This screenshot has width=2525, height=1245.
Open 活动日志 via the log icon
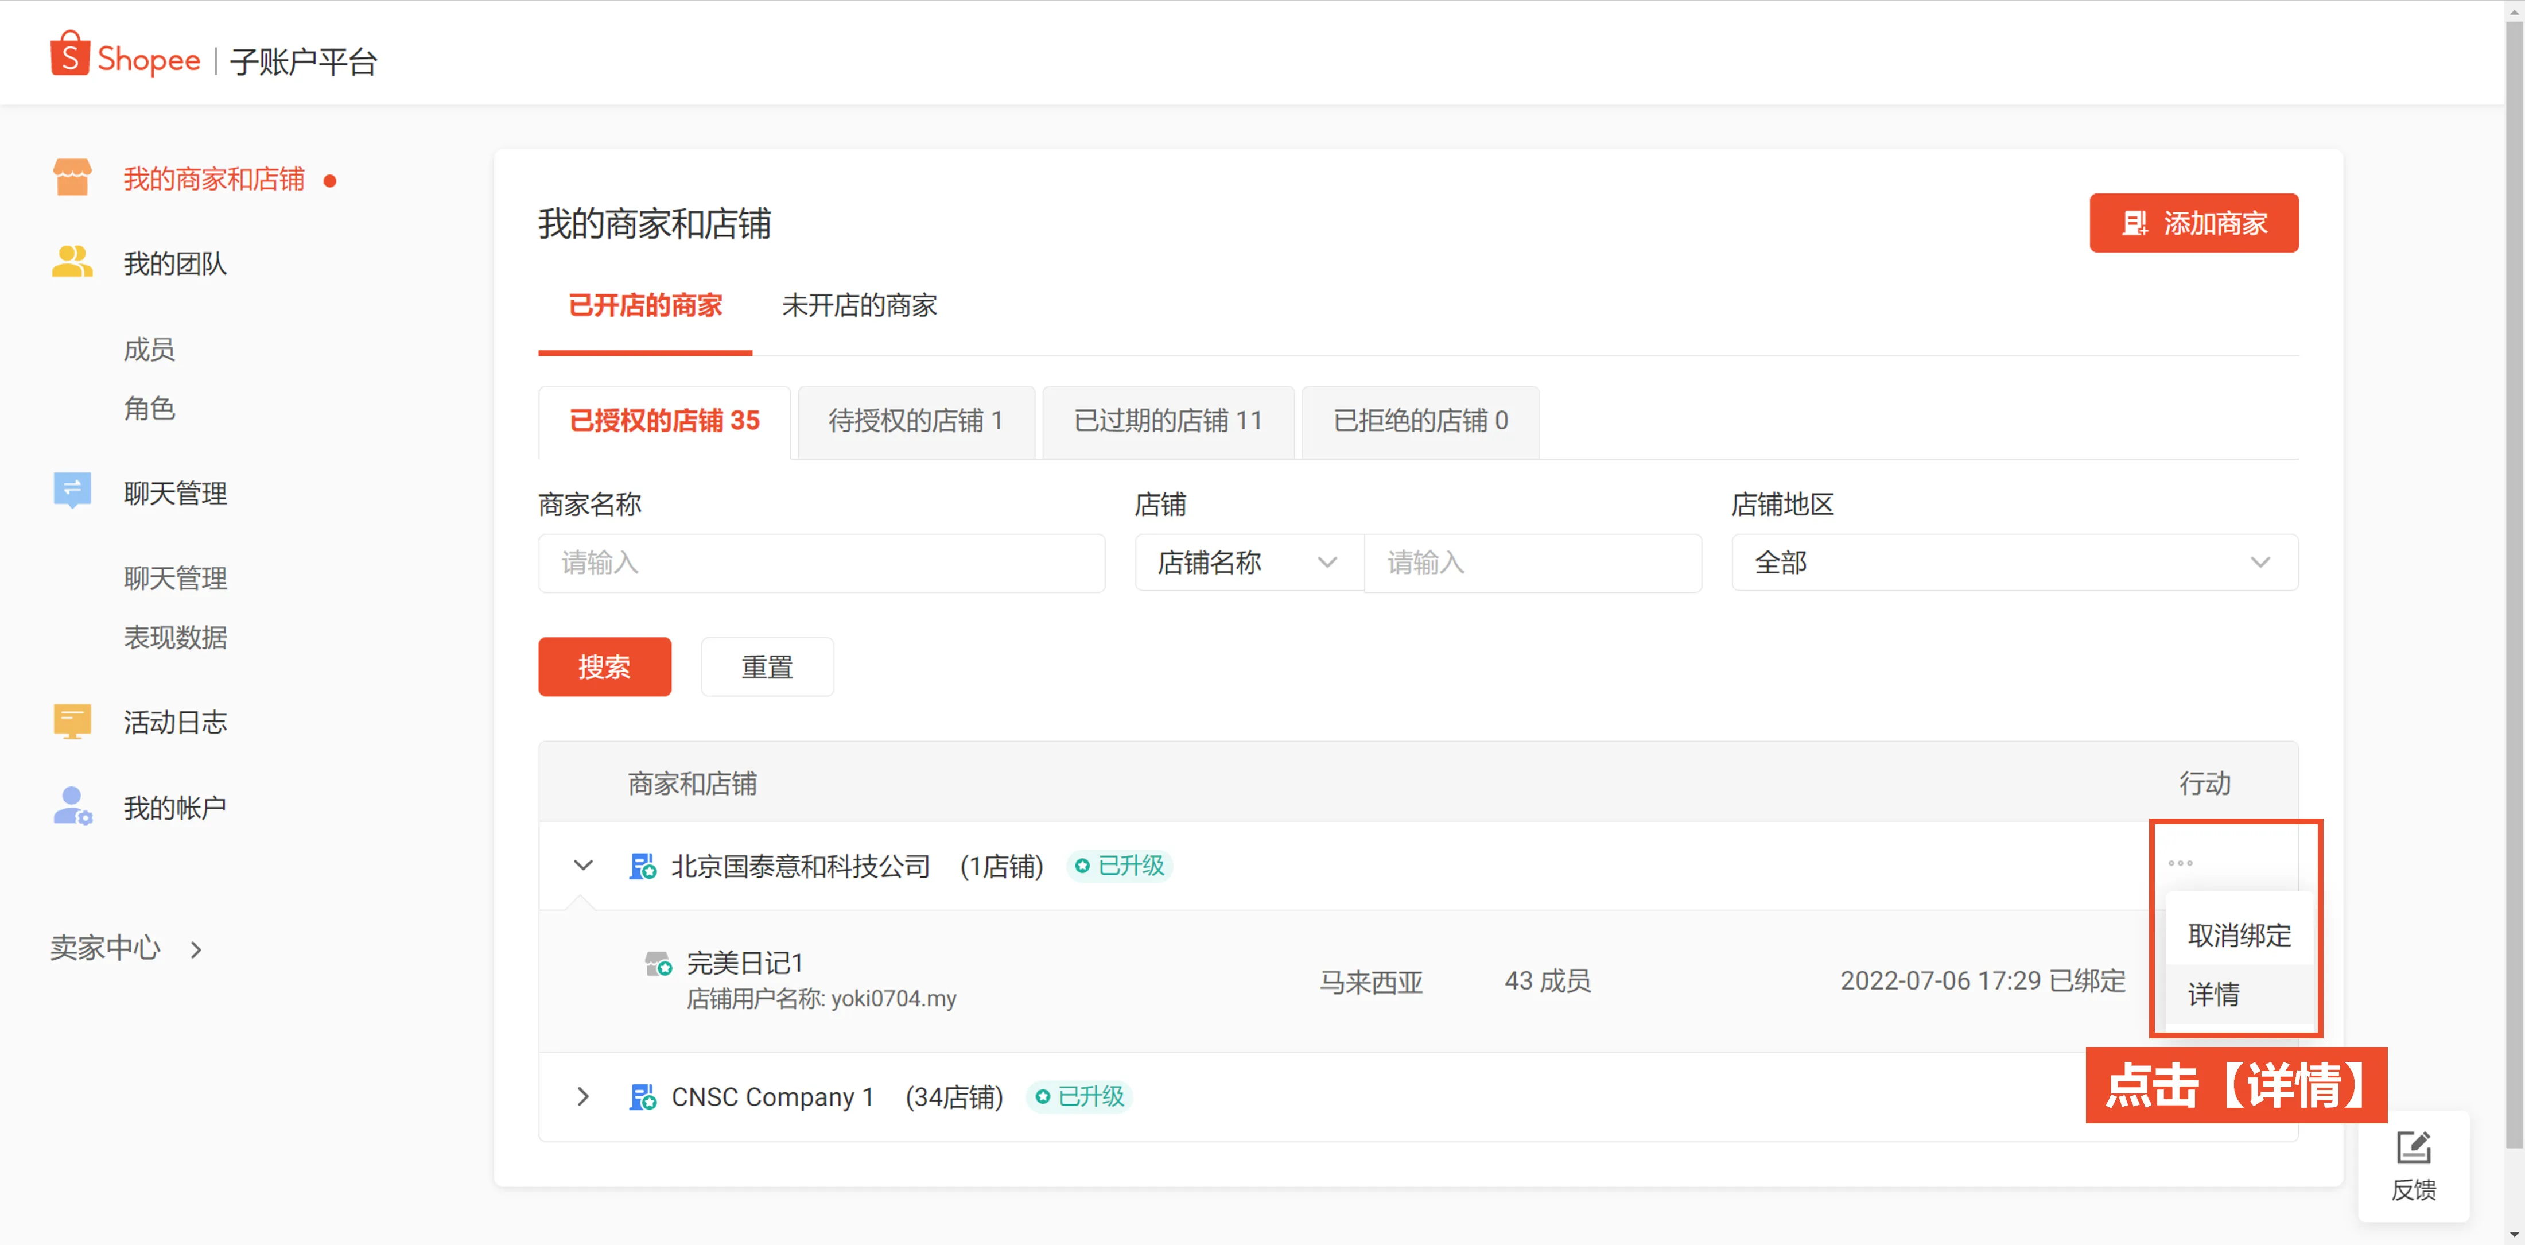click(x=72, y=722)
